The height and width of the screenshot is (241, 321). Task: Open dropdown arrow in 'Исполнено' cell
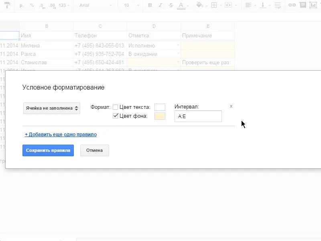coord(178,45)
